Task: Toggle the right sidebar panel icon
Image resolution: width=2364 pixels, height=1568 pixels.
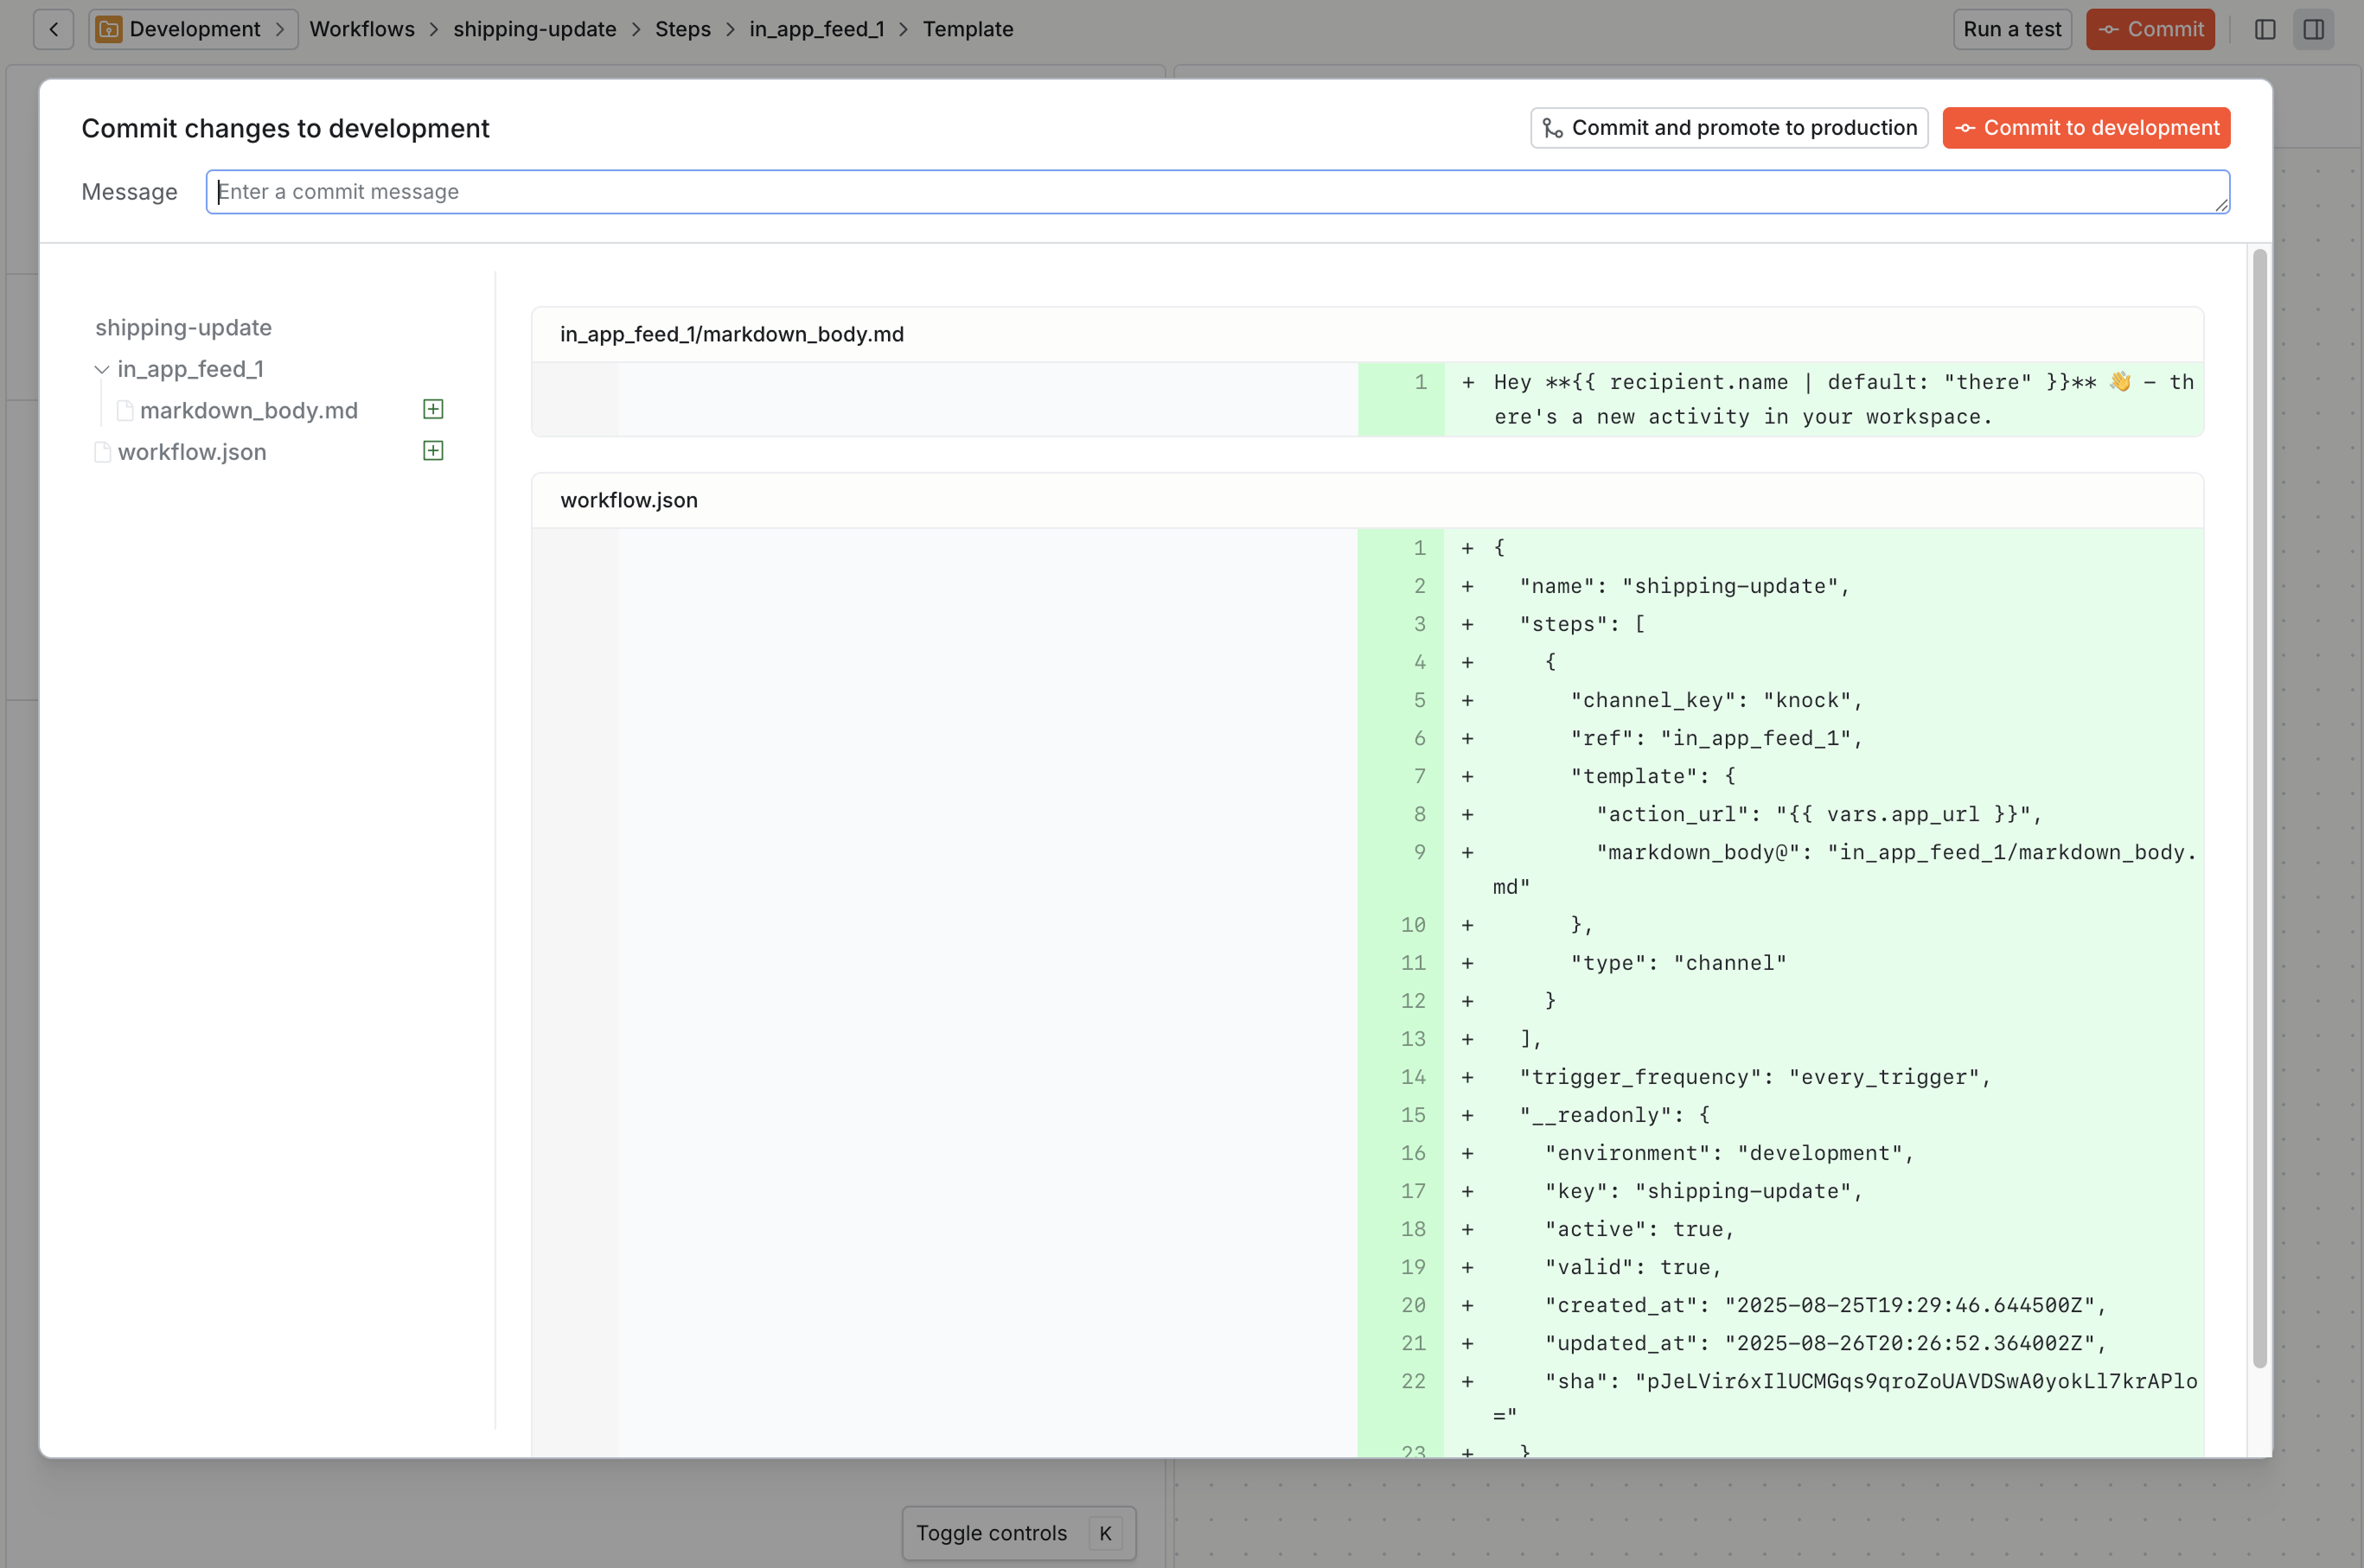Action: (x=2314, y=29)
